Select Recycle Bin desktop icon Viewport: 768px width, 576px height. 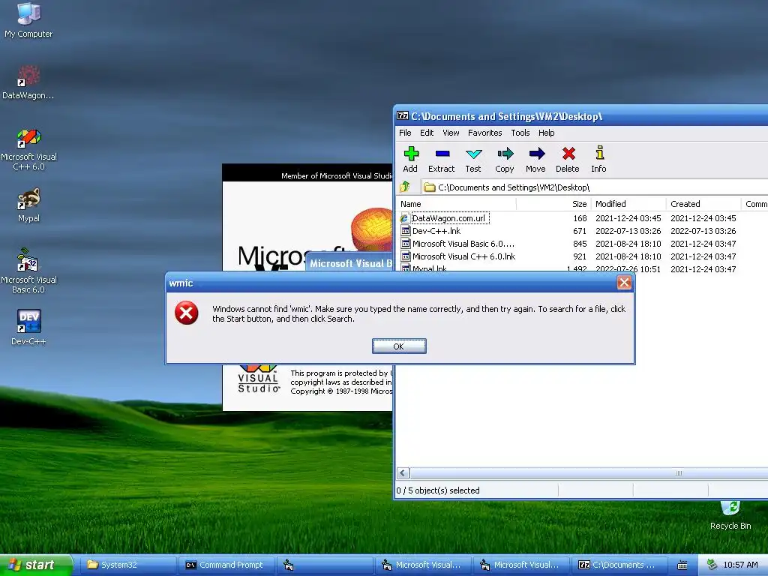(x=730, y=515)
